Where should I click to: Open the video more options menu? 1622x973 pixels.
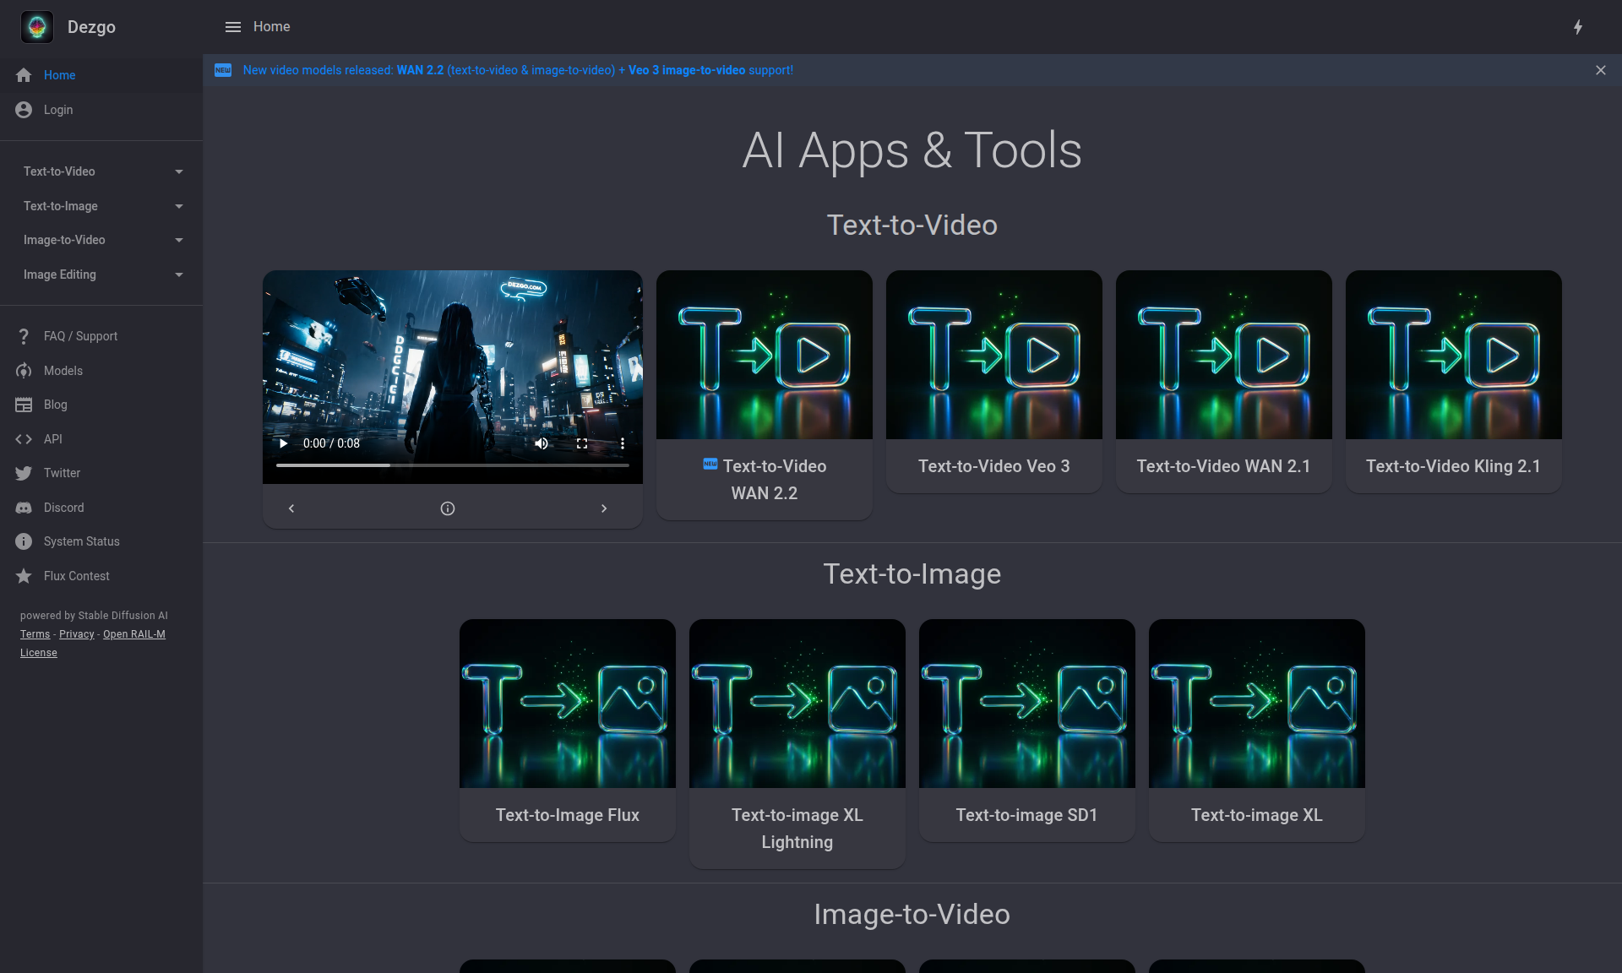[623, 443]
